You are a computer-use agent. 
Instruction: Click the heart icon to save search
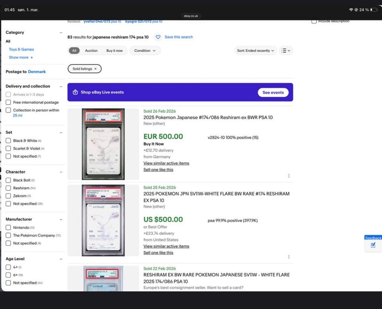coord(158,37)
